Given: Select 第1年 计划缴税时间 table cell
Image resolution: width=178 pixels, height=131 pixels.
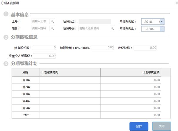Looking at the screenshot, I should 70,80.
